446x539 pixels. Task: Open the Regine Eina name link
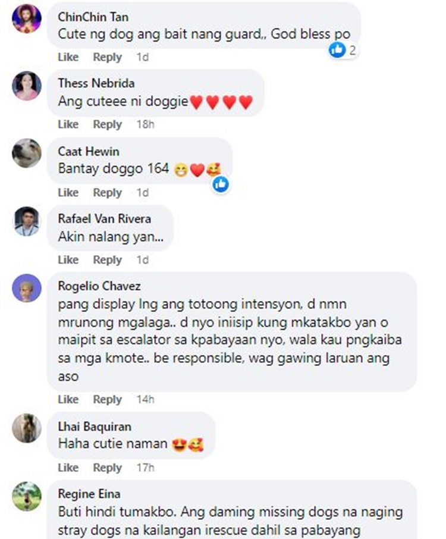89,494
